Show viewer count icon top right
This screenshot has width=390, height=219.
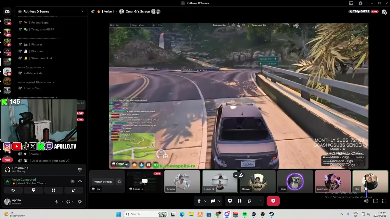[x=384, y=12]
